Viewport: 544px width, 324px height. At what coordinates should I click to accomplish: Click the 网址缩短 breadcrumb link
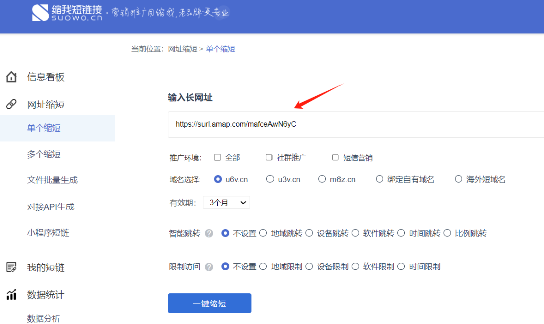click(182, 49)
